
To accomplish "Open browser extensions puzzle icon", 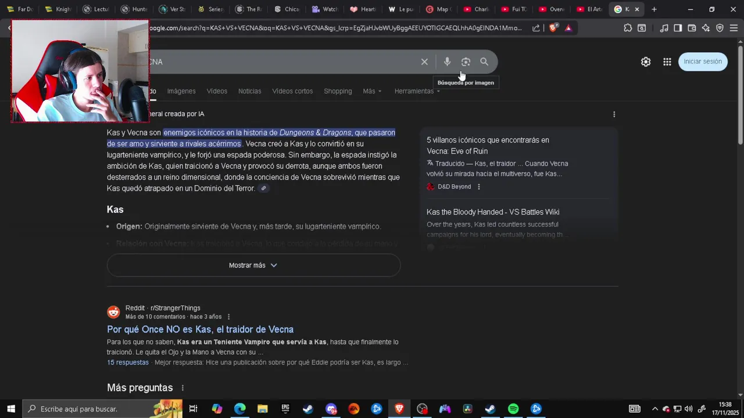I will (x=628, y=28).
